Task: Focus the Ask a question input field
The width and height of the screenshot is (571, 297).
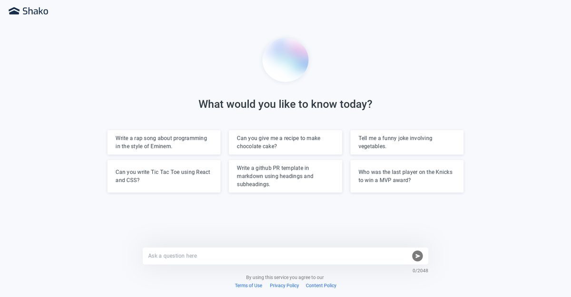Action: pyautogui.click(x=277, y=256)
